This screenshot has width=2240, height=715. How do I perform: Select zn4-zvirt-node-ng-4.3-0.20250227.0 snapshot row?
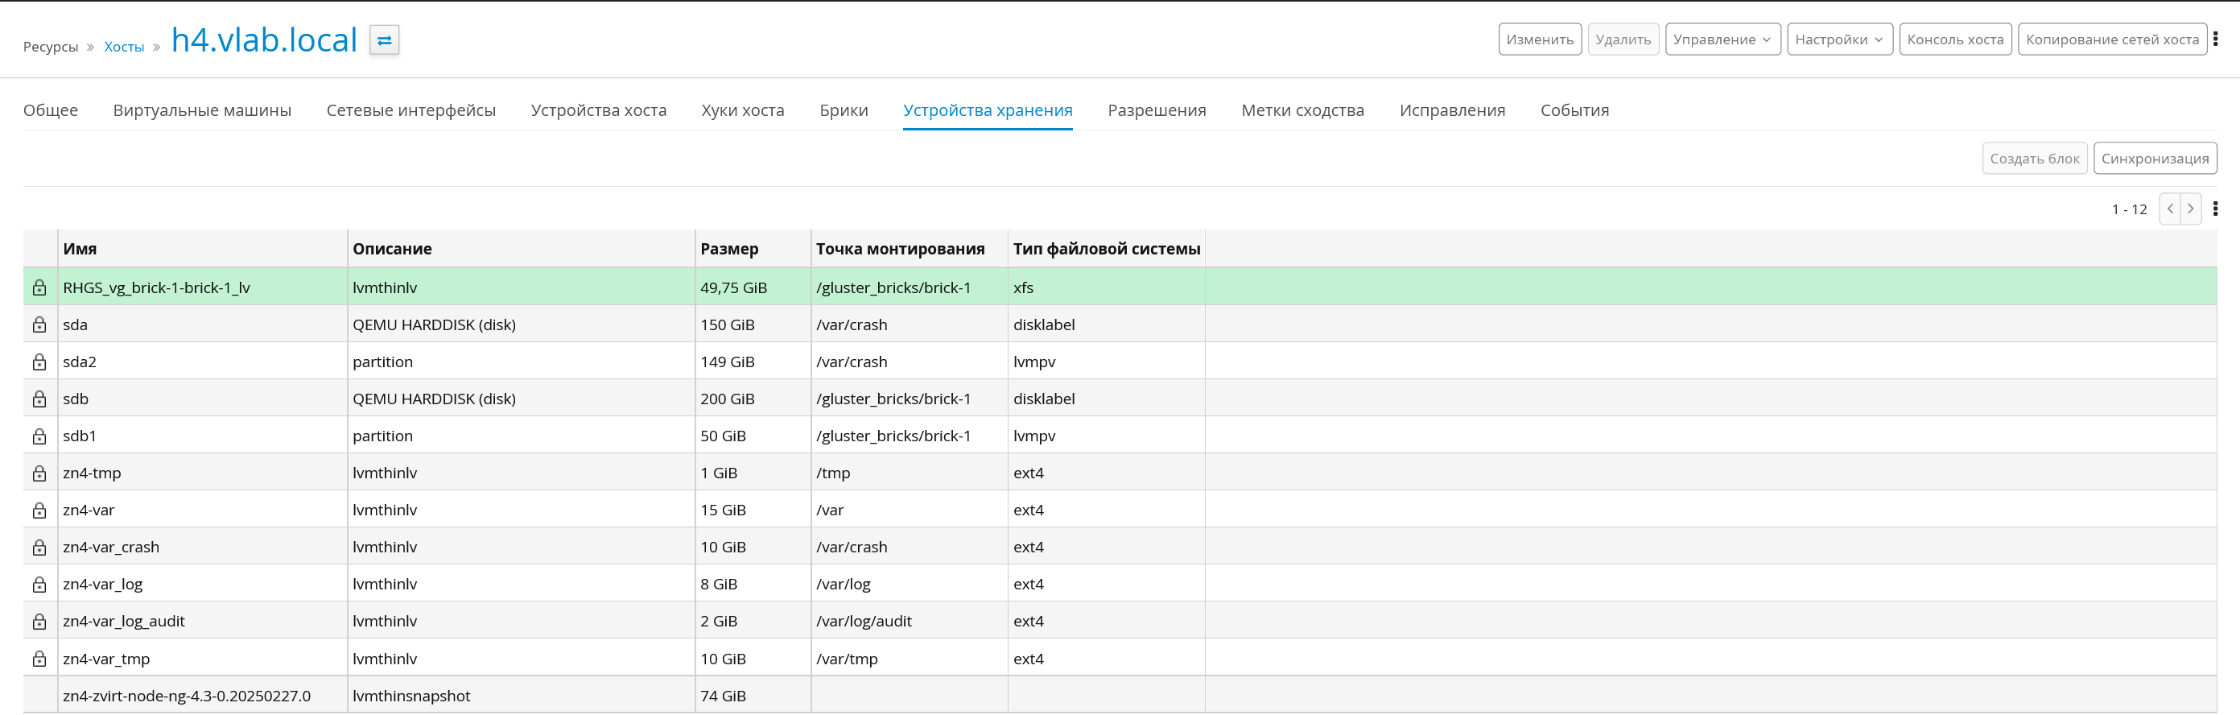[1120, 695]
